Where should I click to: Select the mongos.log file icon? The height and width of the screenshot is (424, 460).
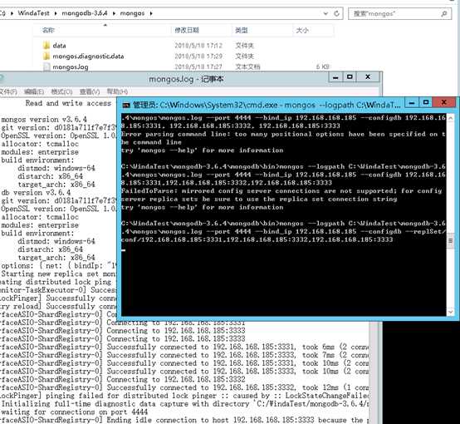46,67
